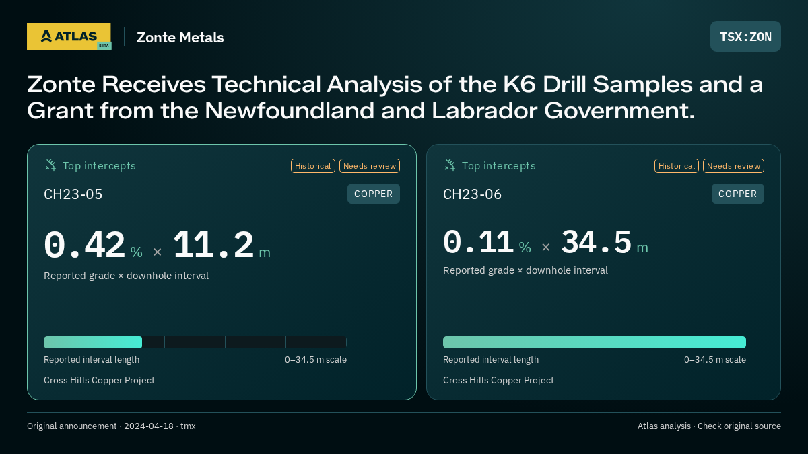808x454 pixels.
Task: Click the announcement headline text
Action: [x=395, y=98]
